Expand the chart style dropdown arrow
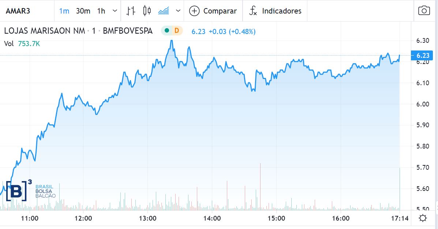 point(178,11)
